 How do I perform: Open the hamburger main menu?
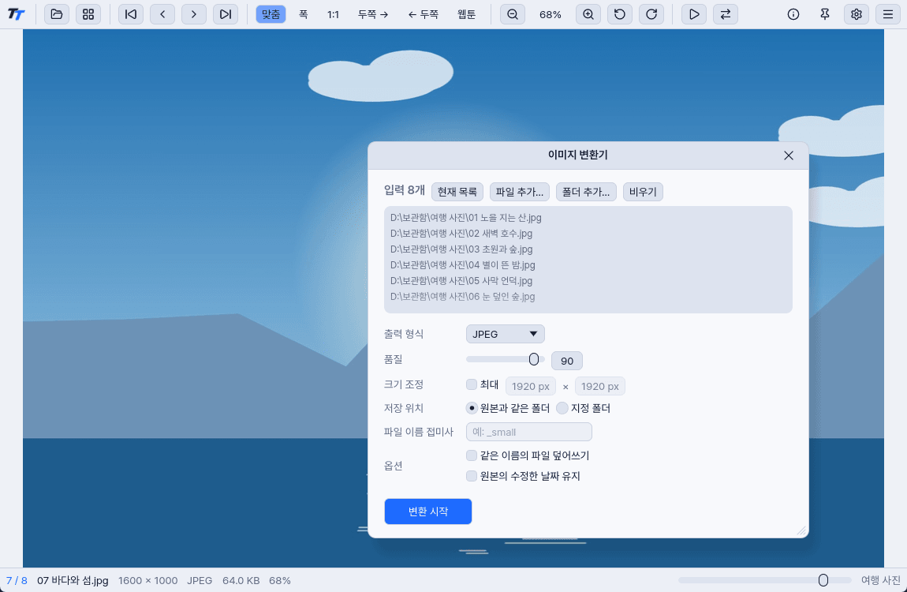tap(888, 14)
